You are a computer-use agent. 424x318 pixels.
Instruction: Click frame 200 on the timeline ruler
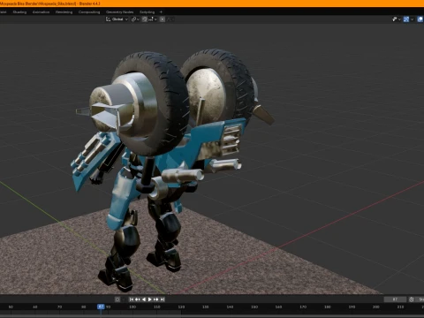click(x=376, y=307)
